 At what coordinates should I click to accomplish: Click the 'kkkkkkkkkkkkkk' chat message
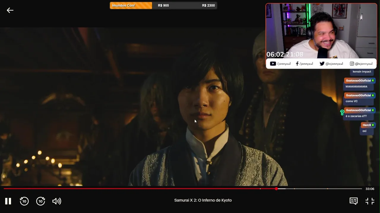pyautogui.click(x=357, y=86)
